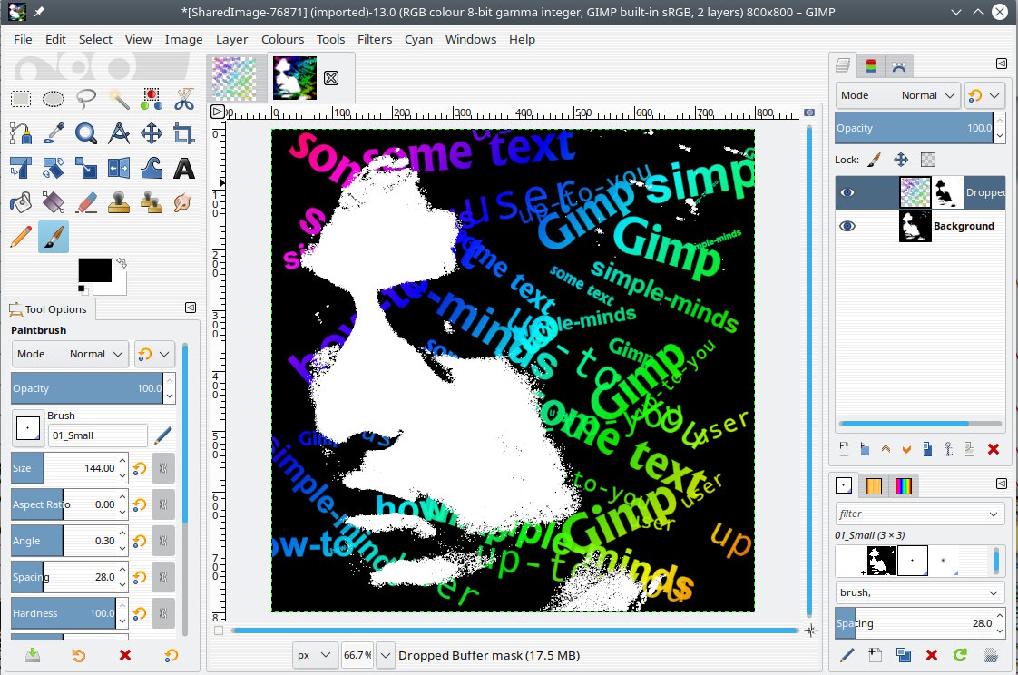Switch to the Channels tab
The image size is (1018, 675).
pyautogui.click(x=871, y=65)
